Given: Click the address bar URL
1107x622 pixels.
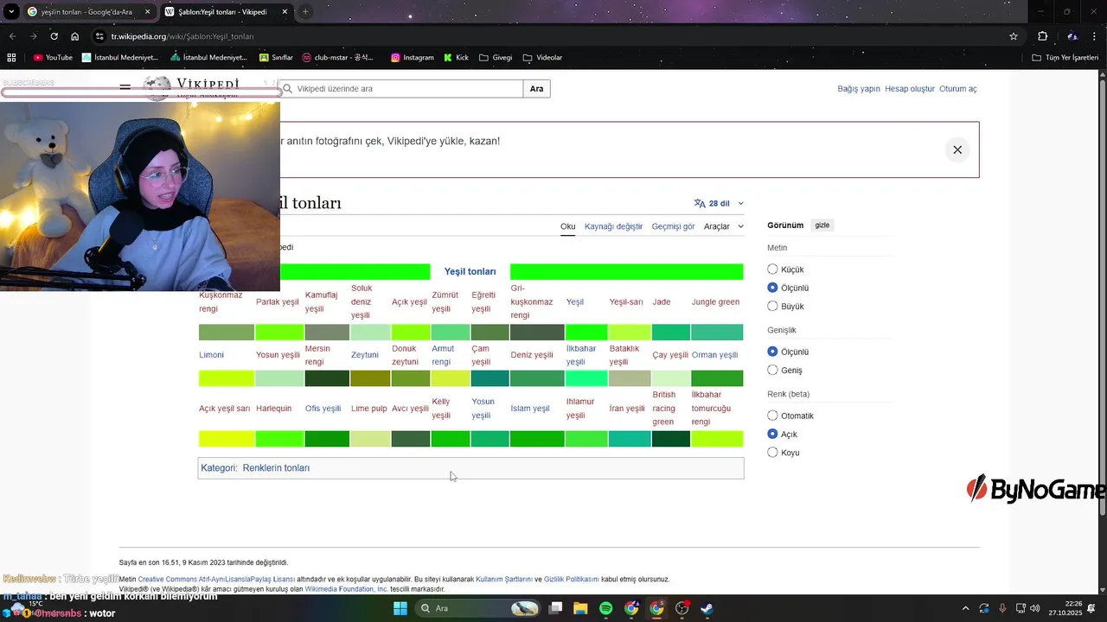Looking at the screenshot, I should pyautogui.click(x=182, y=36).
